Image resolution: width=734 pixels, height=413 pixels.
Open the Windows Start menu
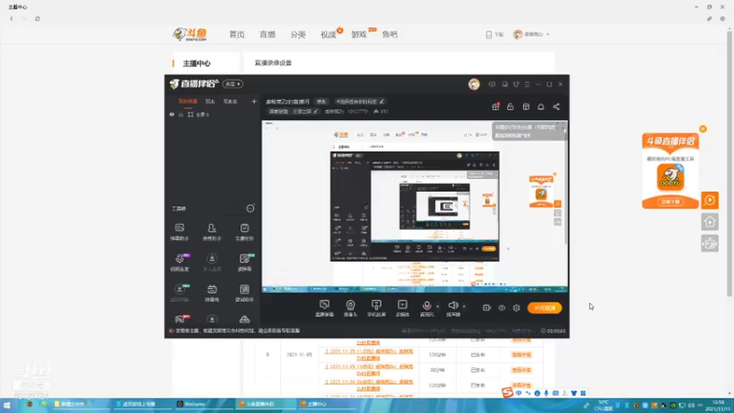[x=6, y=404]
